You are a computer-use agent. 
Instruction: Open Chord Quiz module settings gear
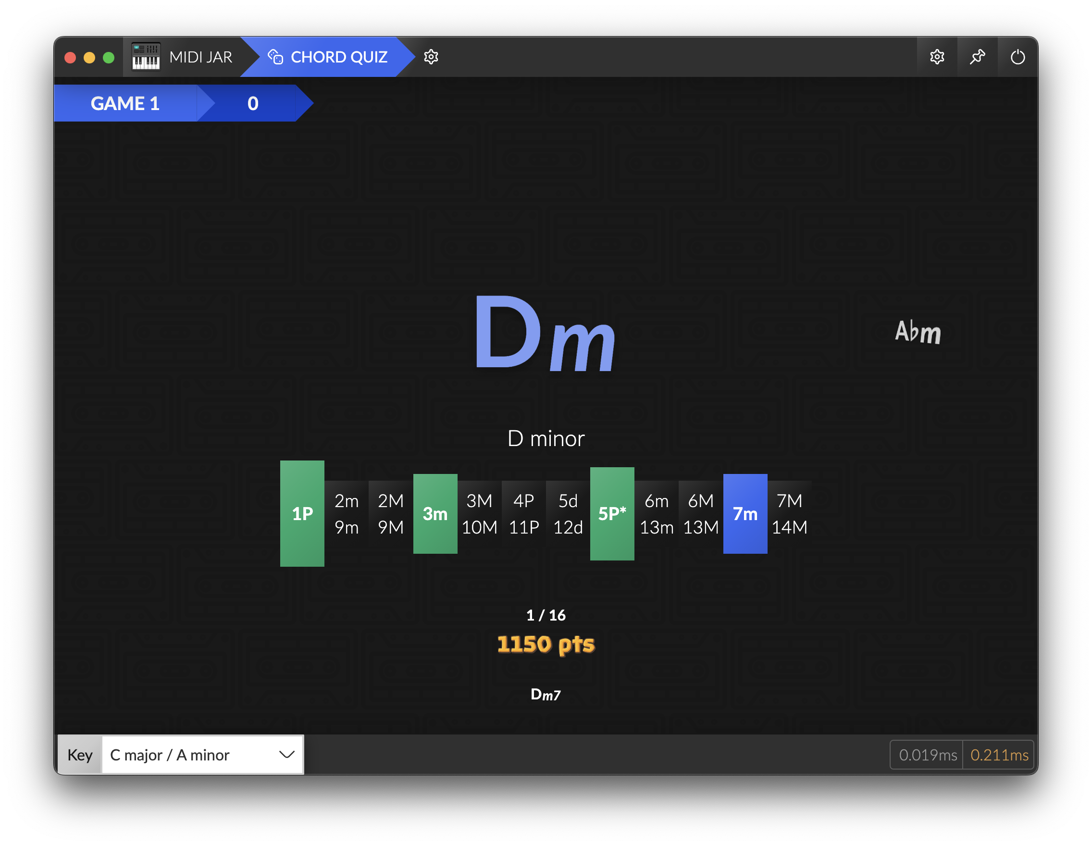coord(431,57)
